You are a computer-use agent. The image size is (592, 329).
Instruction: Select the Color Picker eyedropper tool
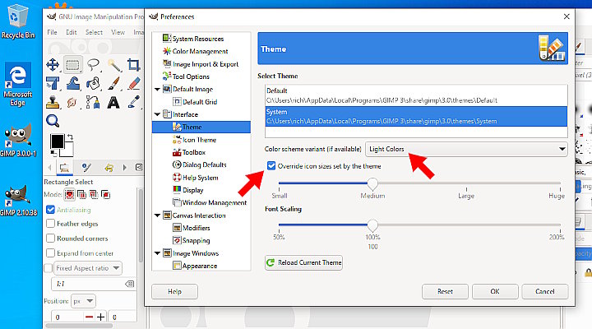(134, 102)
